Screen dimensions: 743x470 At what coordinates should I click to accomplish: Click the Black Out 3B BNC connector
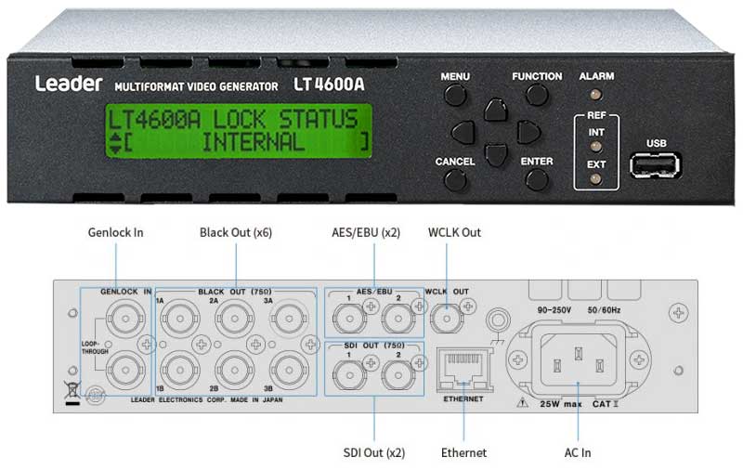pos(289,371)
